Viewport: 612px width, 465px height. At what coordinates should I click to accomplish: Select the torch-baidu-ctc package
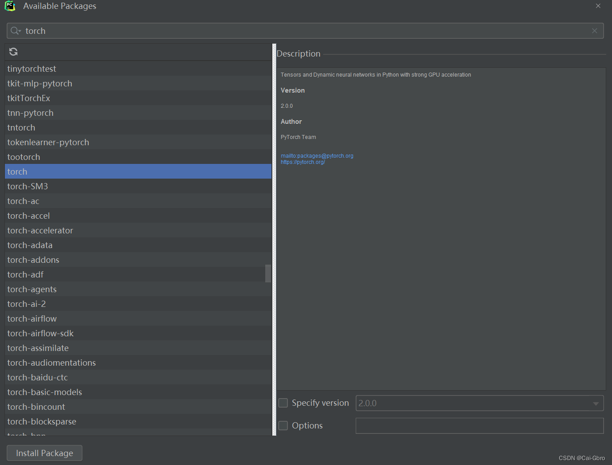click(138, 377)
